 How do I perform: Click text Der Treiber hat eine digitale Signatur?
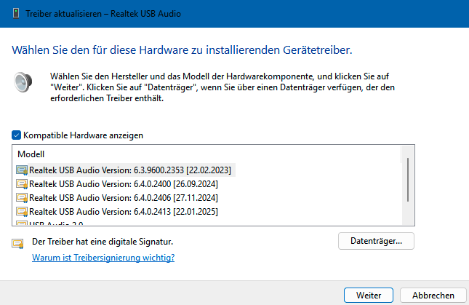point(103,242)
